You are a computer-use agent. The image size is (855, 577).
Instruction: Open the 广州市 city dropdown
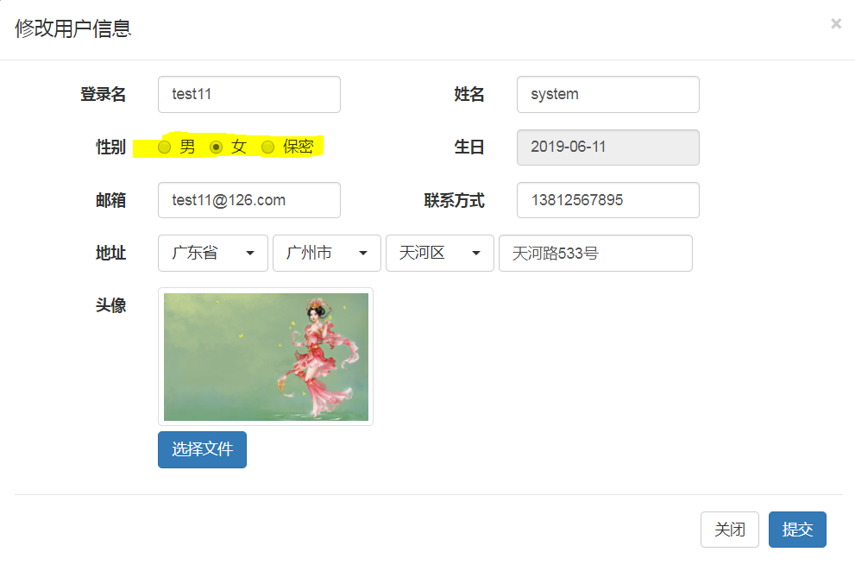(326, 253)
